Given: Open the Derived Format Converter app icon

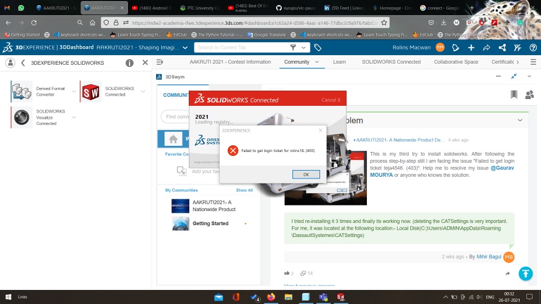Looking at the screenshot, I should 22,91.
